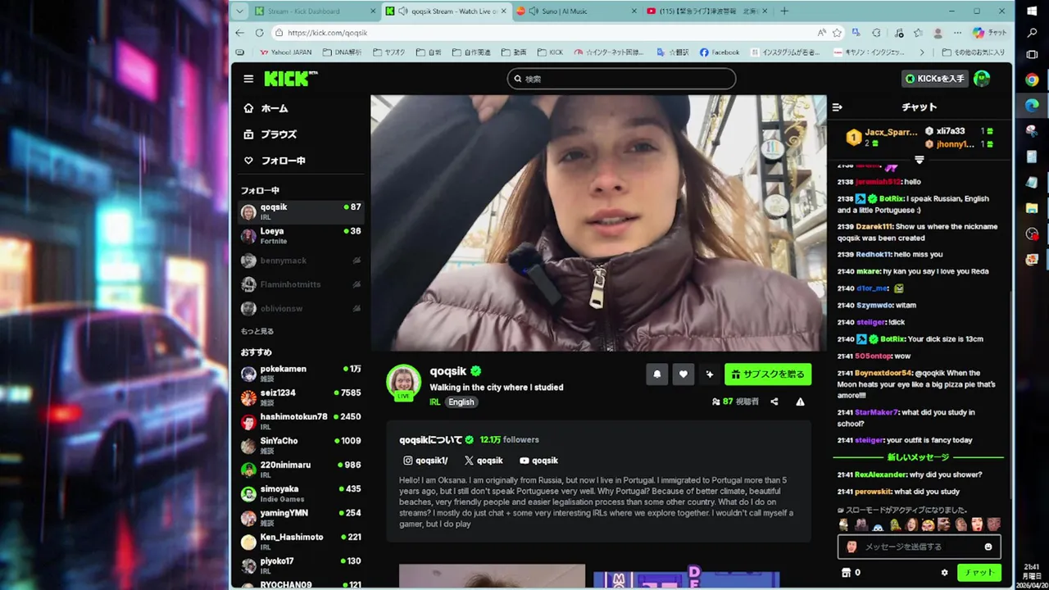Open the chat shop icon
Viewport: 1049px width, 590px height.
pyautogui.click(x=847, y=573)
